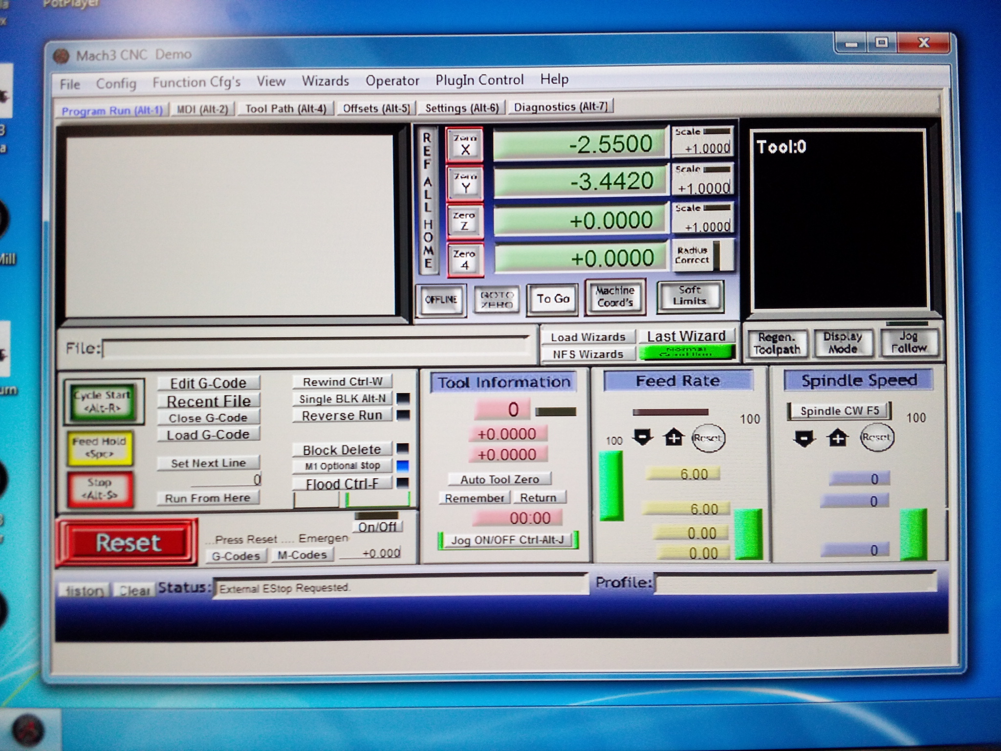The image size is (1001, 751).
Task: Toggle Flood Ctrl-F coolant
Action: [x=342, y=484]
